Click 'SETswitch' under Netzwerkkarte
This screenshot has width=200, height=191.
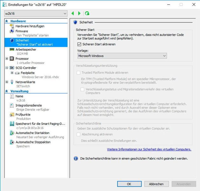23,86
